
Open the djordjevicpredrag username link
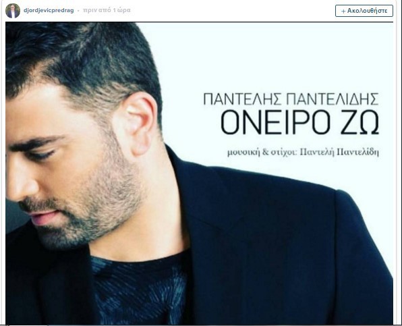(x=49, y=11)
